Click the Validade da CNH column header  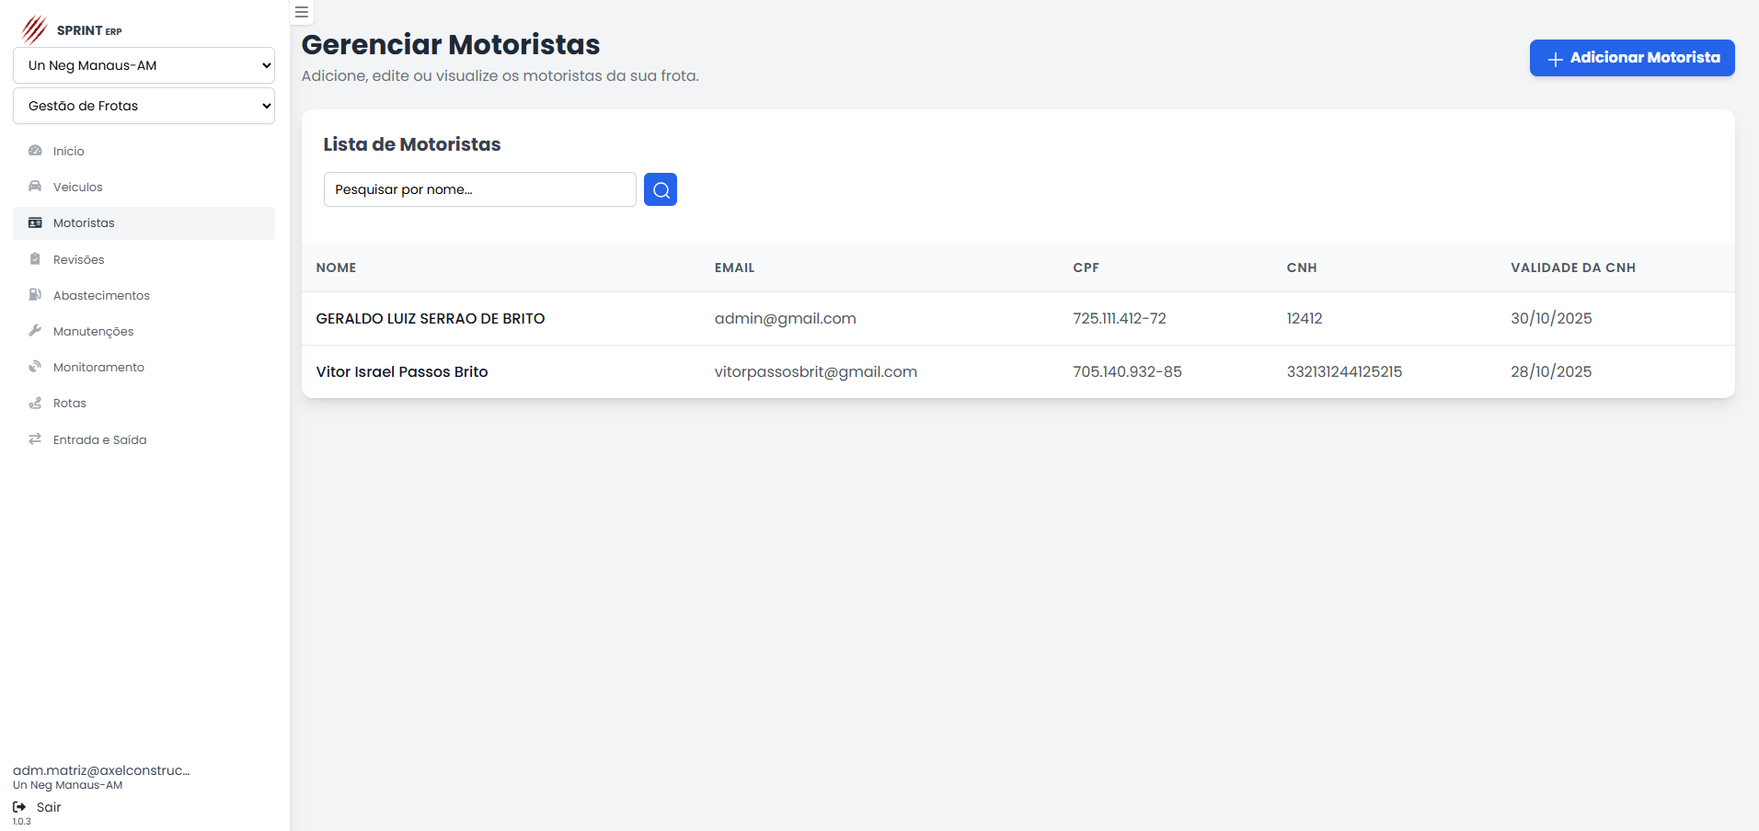(x=1572, y=268)
